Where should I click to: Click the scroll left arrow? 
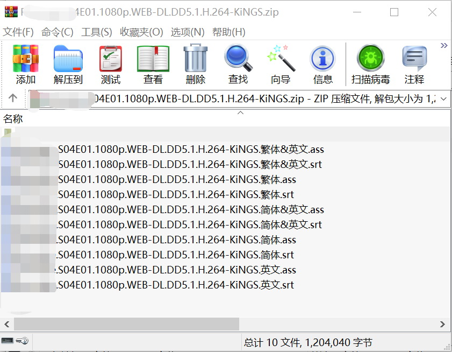(7, 324)
